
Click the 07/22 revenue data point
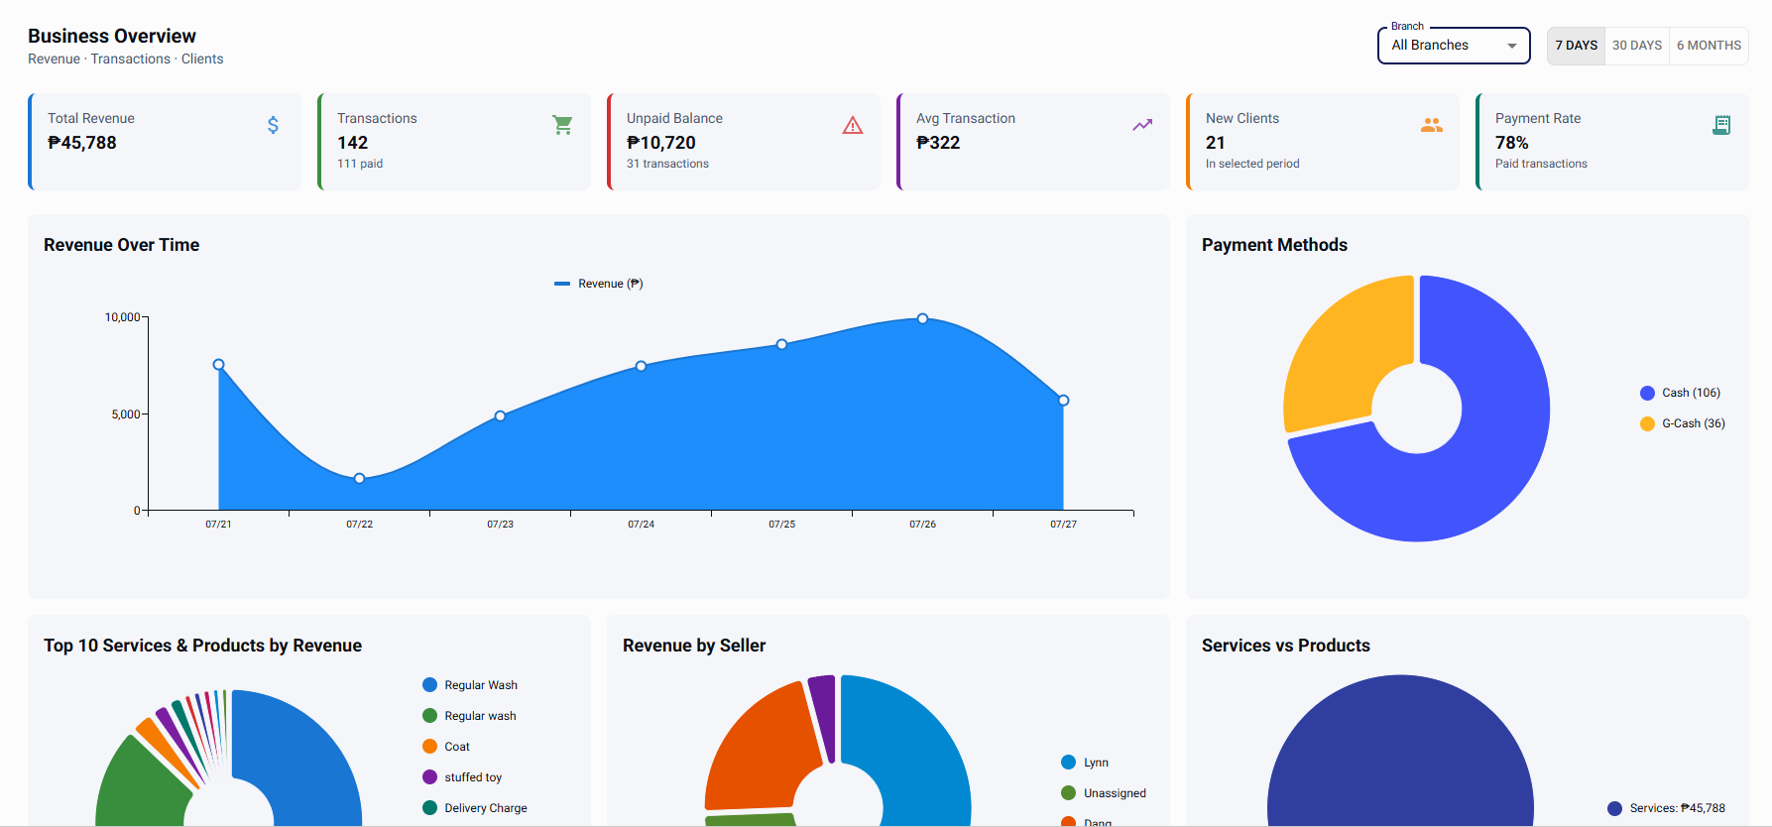tap(360, 478)
